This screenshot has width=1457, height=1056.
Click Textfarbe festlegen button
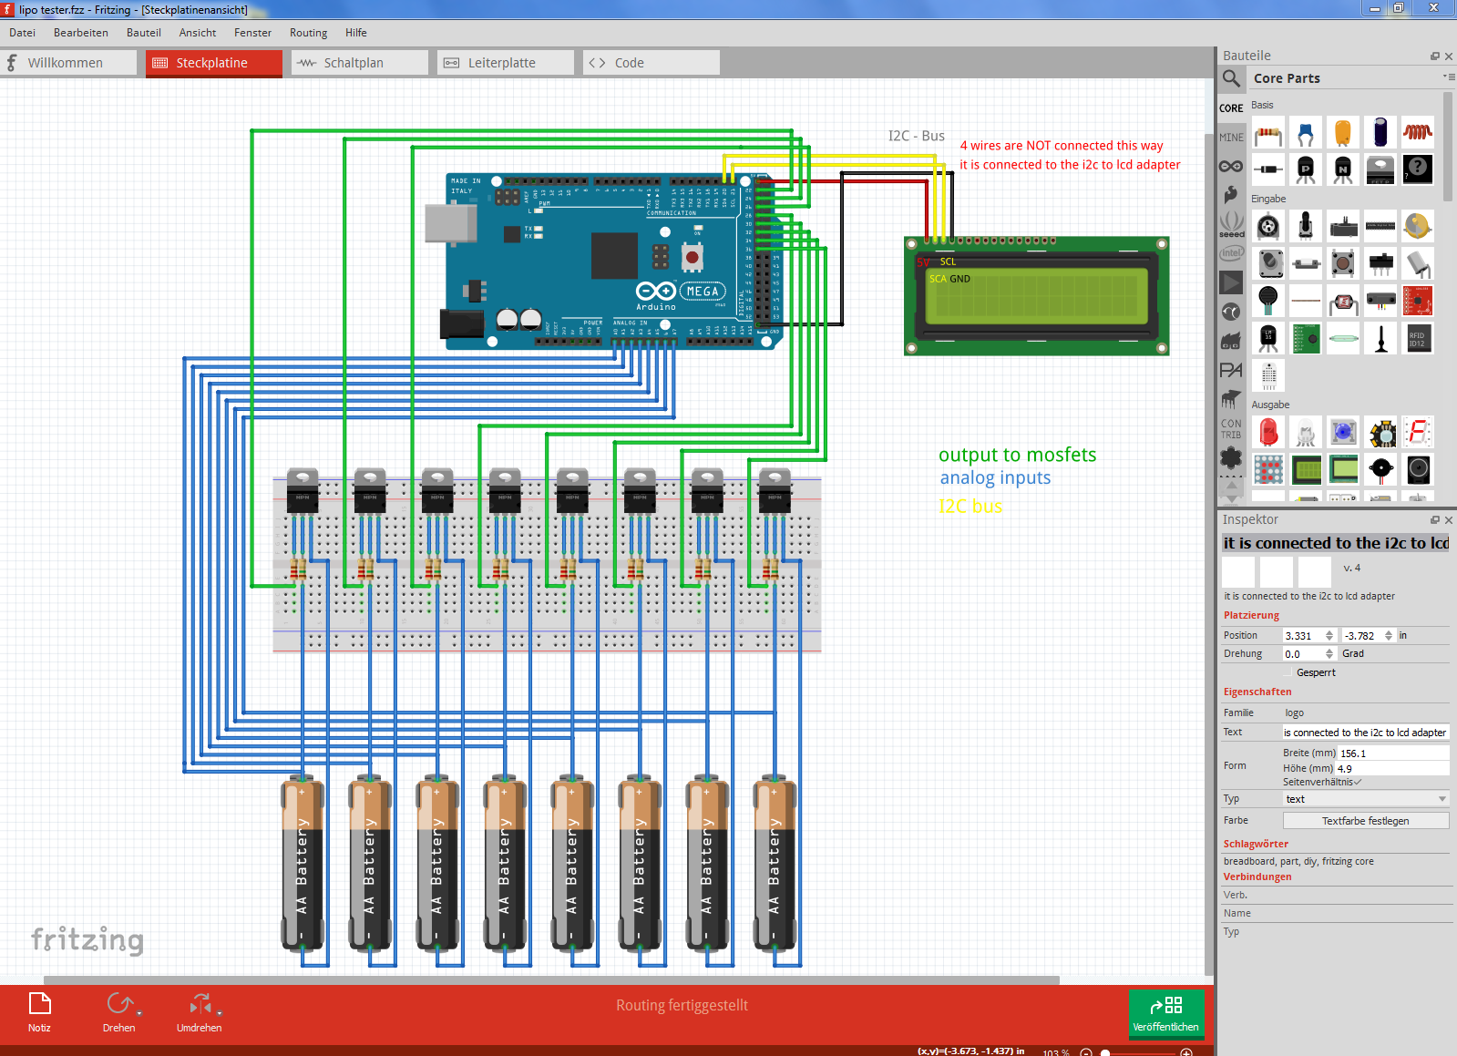(1365, 821)
